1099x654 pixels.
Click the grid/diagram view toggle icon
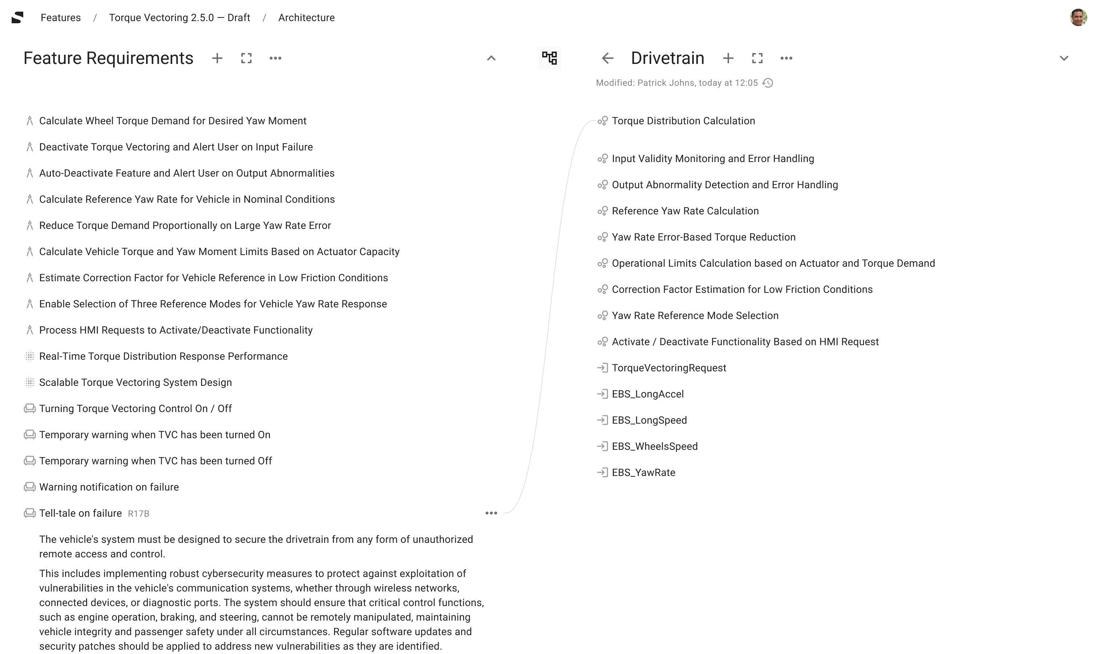550,58
